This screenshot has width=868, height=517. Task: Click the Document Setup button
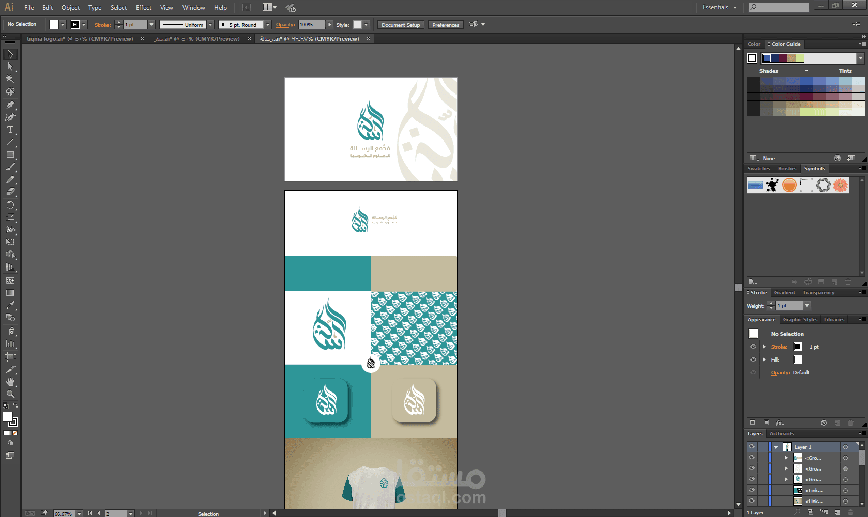tap(401, 25)
